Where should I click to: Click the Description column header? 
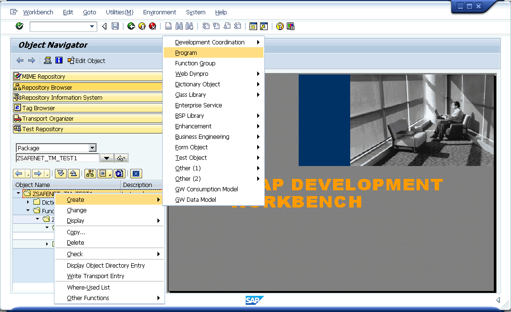click(x=141, y=185)
